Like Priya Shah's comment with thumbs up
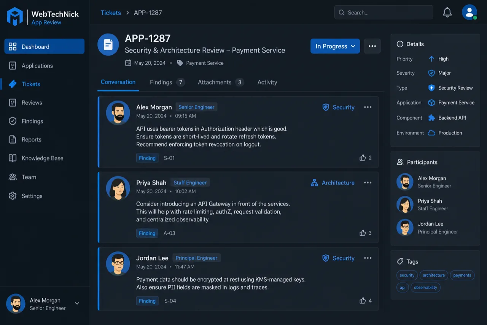 (x=363, y=233)
